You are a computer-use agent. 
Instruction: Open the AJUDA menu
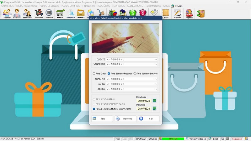[166, 6]
